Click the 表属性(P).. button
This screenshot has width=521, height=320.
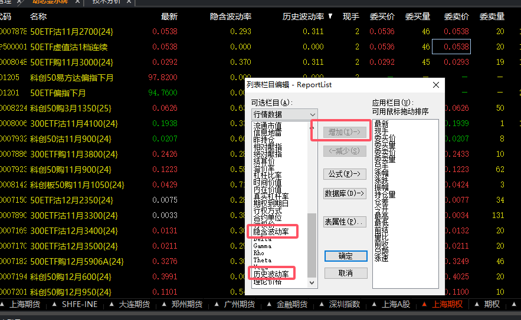click(x=345, y=222)
